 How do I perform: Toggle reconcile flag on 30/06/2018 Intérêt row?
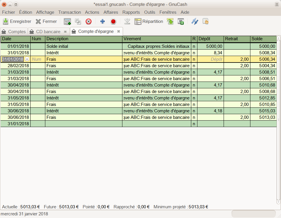(194, 111)
